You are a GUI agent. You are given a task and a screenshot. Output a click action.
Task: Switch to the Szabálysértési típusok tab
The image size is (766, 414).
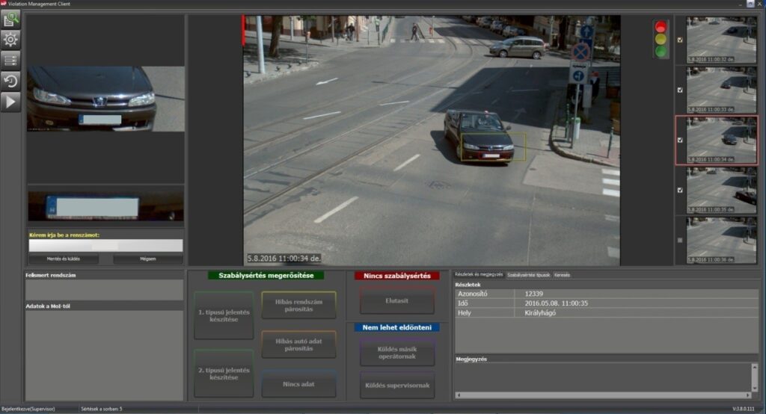(528, 275)
